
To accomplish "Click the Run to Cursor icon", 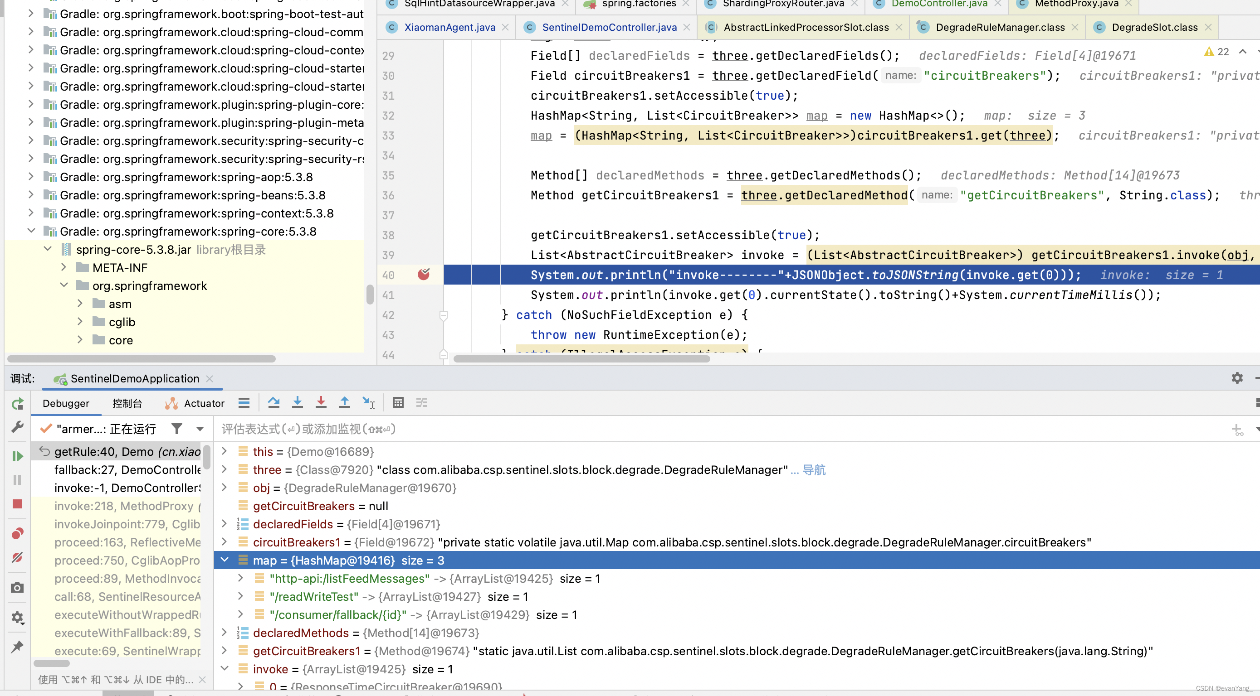I will click(x=368, y=402).
